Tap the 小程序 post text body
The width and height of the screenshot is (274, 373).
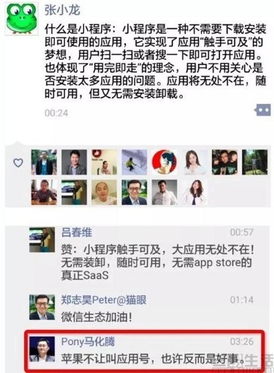[x=156, y=62]
